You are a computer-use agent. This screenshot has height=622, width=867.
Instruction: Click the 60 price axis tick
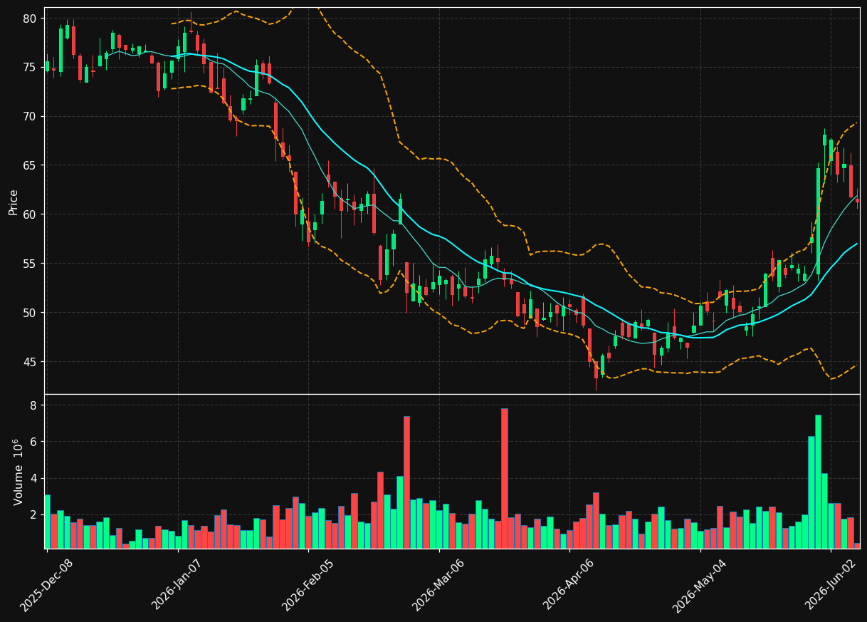29,214
